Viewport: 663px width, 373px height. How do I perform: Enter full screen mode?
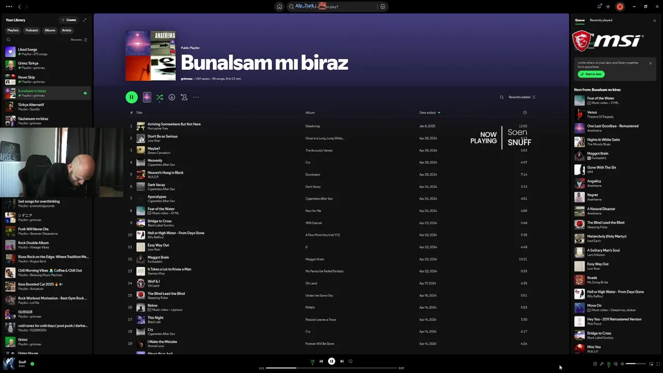658,364
